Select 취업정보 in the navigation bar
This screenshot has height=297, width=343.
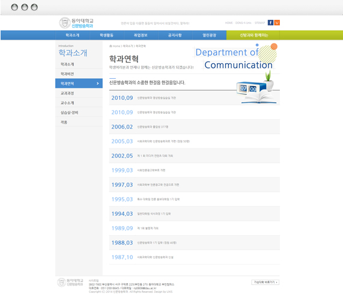click(141, 35)
